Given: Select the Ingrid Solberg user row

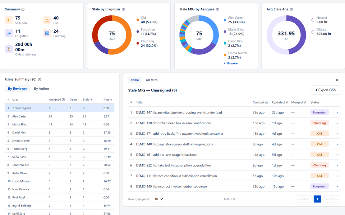Looking at the screenshot, I should pyautogui.click(x=60, y=206).
